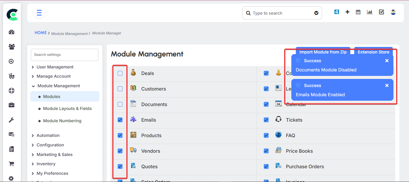
Task: Open the Dashboard speedometer icon in sidebar
Action: tap(11, 32)
